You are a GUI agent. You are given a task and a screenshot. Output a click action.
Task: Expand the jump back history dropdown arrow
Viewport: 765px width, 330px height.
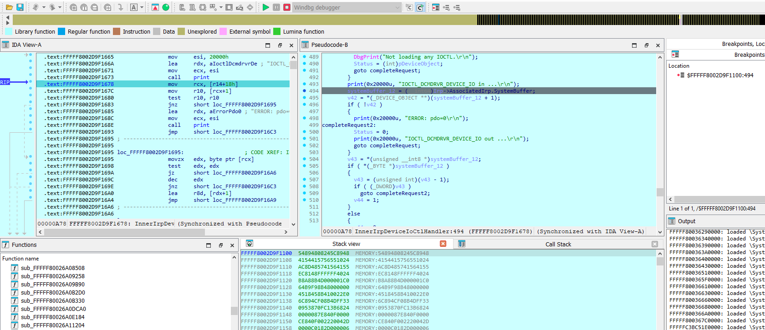tap(44, 7)
